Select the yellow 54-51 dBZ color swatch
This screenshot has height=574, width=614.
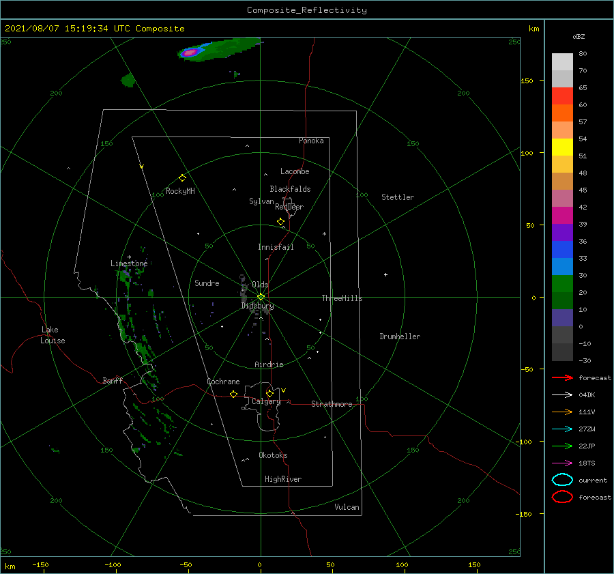pyautogui.click(x=562, y=147)
